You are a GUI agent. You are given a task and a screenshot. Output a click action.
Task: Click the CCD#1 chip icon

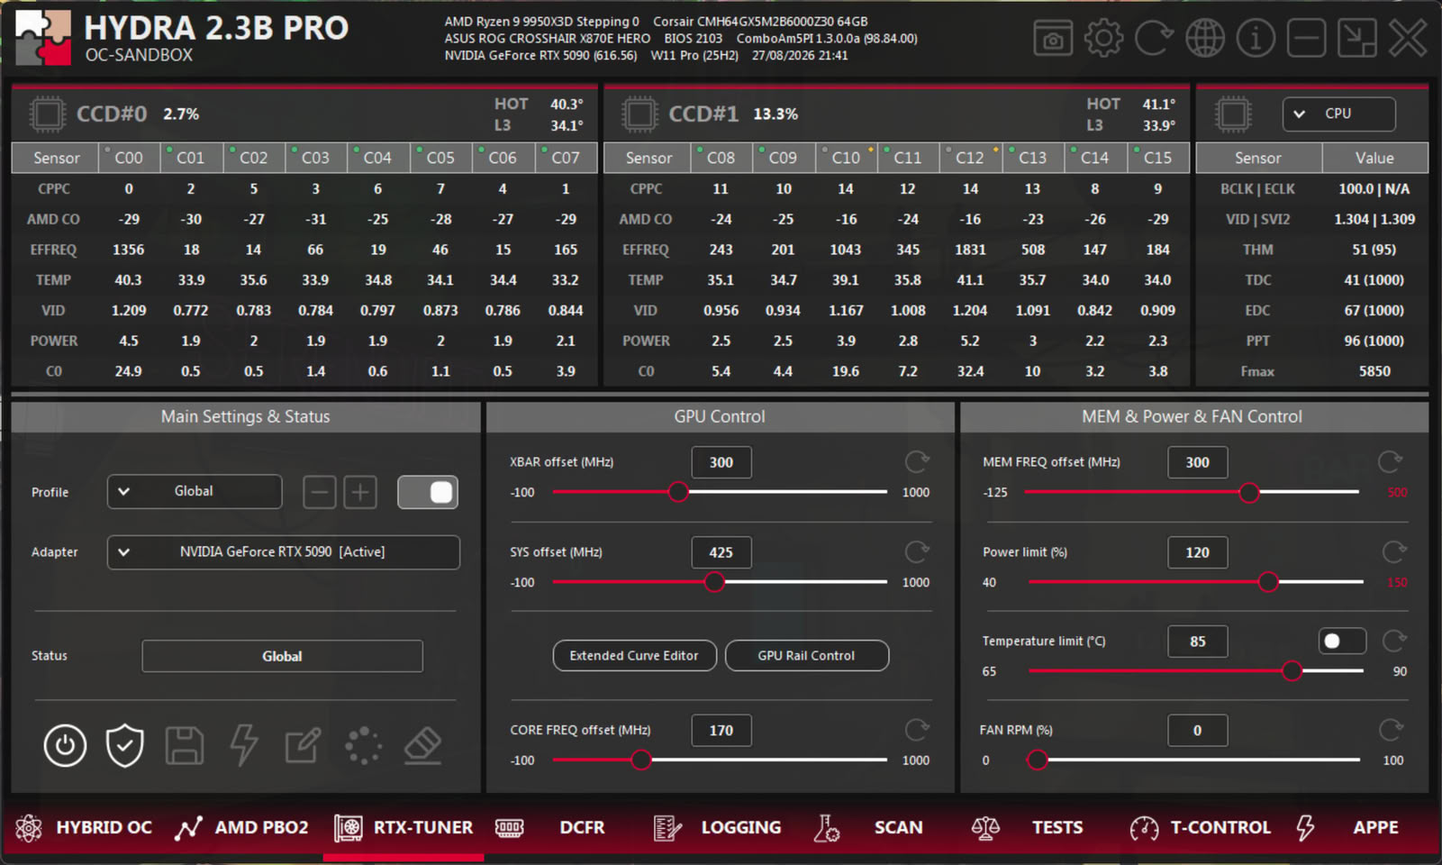[x=639, y=114]
